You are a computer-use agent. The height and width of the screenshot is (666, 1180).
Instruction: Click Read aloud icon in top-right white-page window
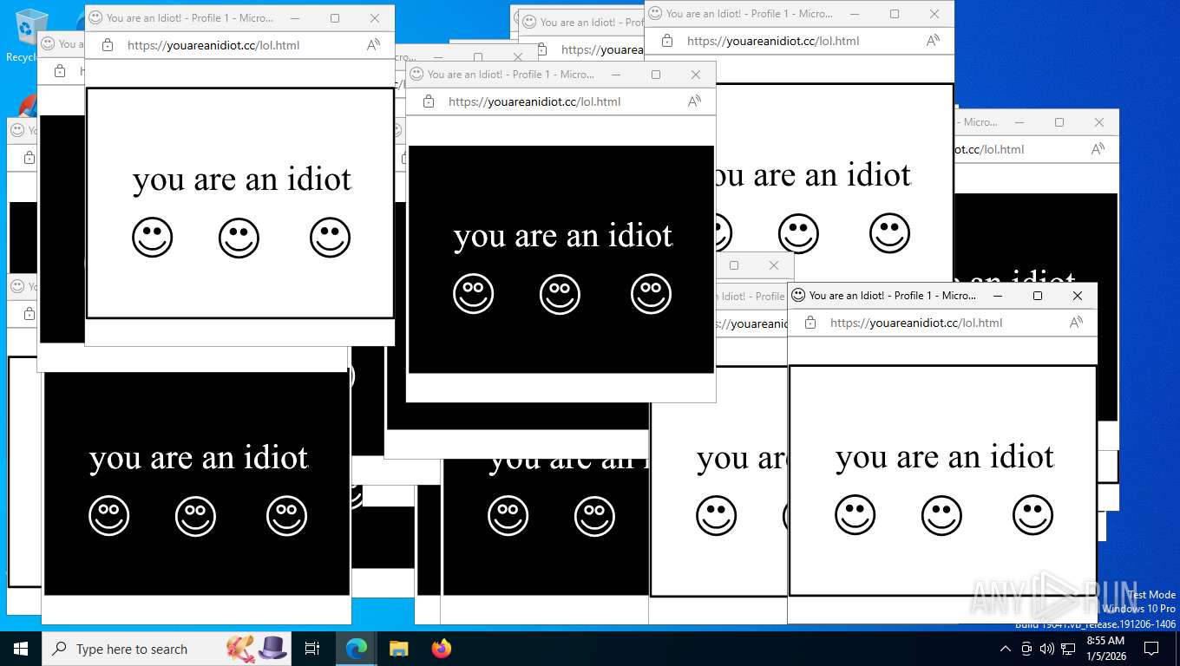click(933, 41)
